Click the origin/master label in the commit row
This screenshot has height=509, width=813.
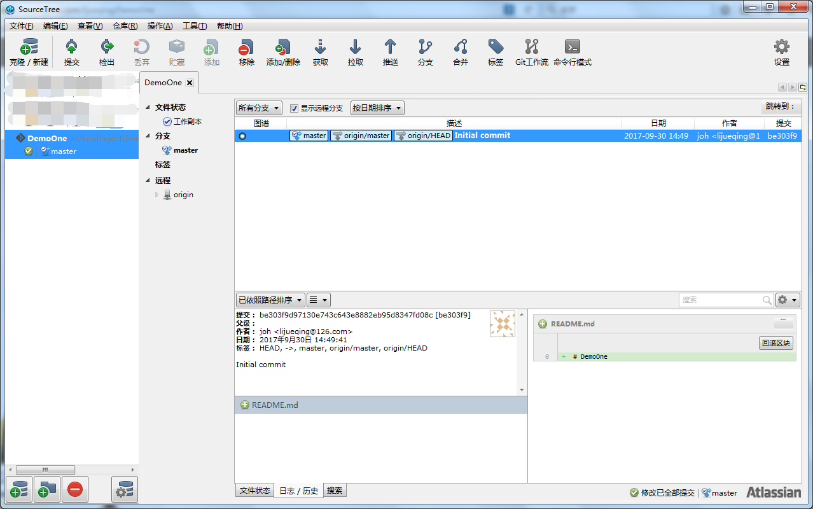(361, 136)
